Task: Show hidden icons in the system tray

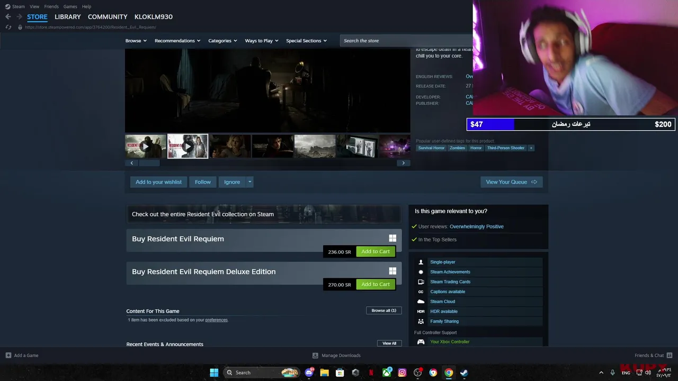Action: pyautogui.click(x=601, y=373)
